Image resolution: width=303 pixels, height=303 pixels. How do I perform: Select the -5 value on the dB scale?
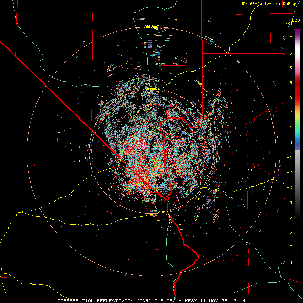pyautogui.click(x=289, y=217)
